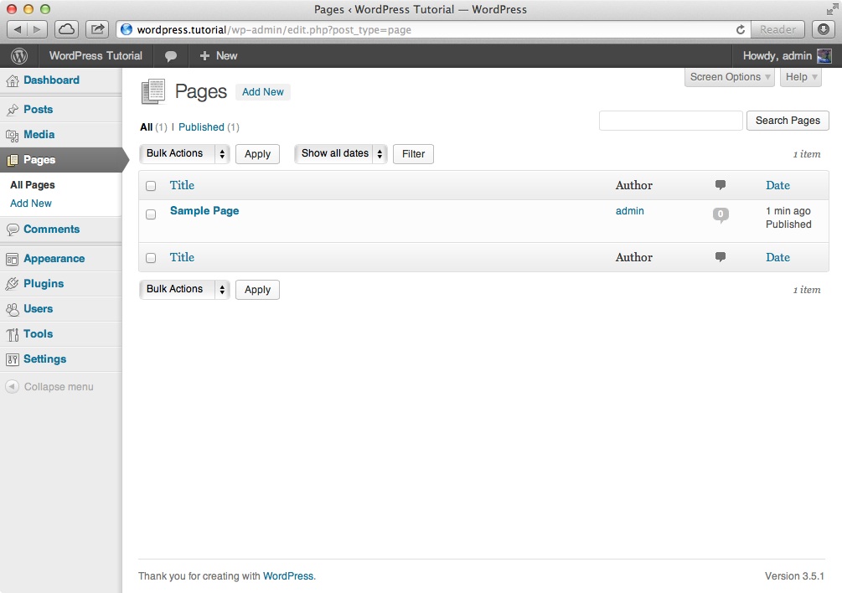Click the top Apply button

257,154
